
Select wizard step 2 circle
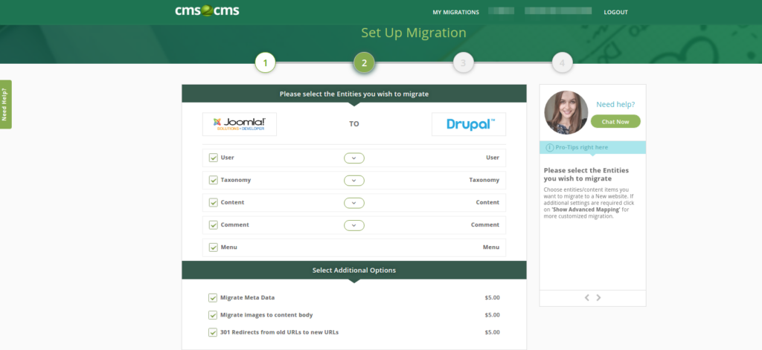(364, 62)
